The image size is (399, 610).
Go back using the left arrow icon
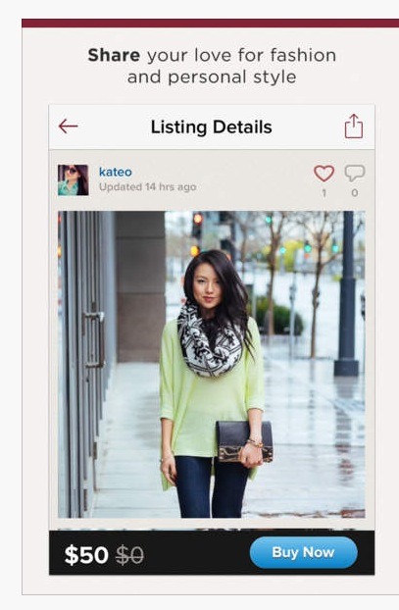pos(68,127)
